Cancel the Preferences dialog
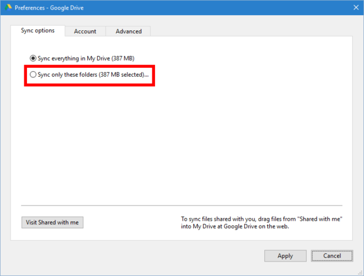The height and width of the screenshot is (276, 364). (x=332, y=256)
